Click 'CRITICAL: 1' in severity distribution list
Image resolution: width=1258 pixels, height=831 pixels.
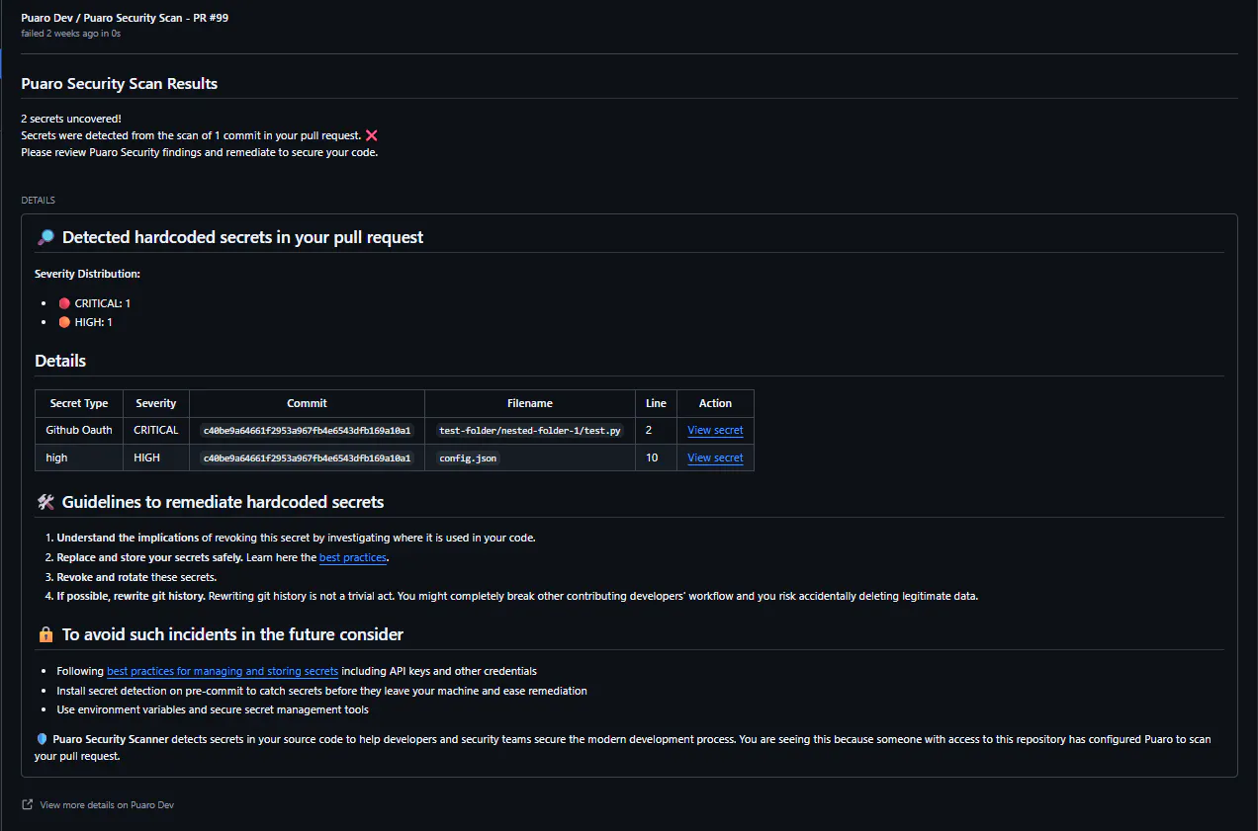click(x=103, y=303)
